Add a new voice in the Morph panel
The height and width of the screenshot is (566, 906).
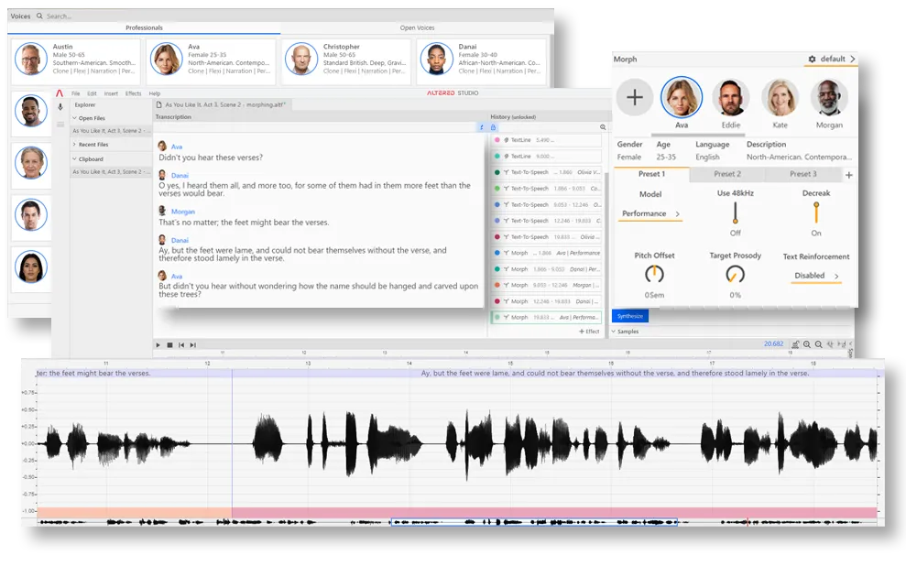pos(635,97)
